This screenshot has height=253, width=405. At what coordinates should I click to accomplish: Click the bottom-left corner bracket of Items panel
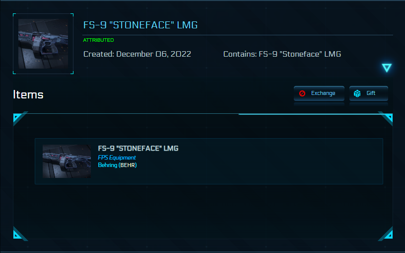point(17,234)
